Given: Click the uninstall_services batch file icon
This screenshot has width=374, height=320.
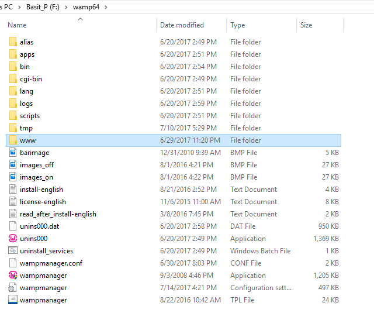Looking at the screenshot, I should pyautogui.click(x=13, y=250).
